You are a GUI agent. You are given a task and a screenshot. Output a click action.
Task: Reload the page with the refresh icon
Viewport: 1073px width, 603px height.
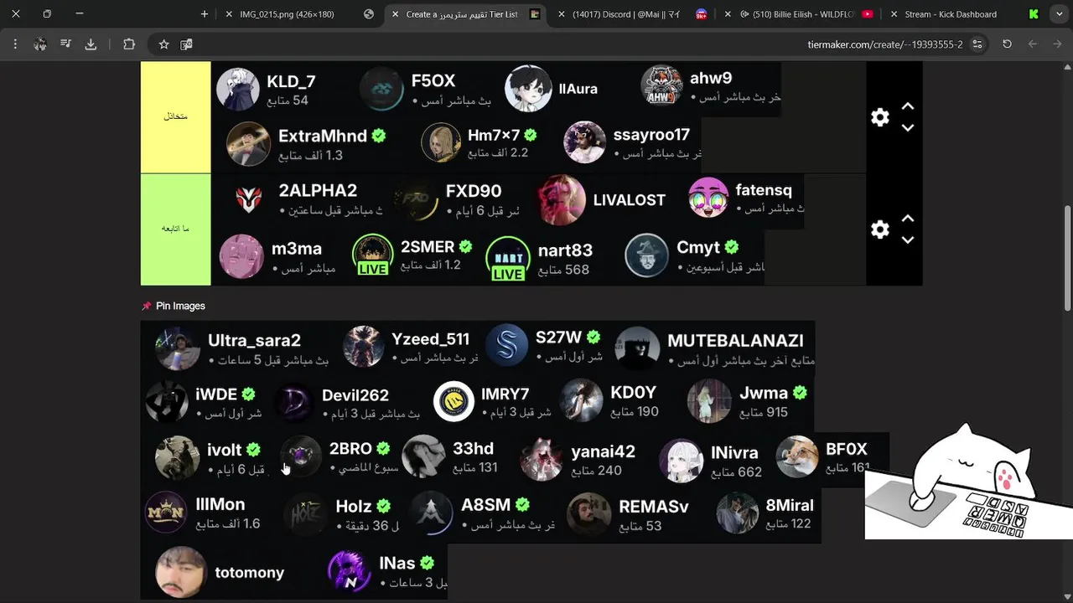click(x=1007, y=44)
